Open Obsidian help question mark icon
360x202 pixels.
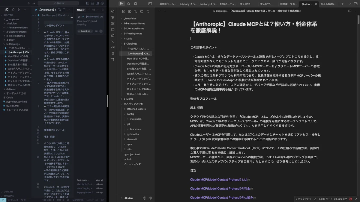(x=145, y=198)
